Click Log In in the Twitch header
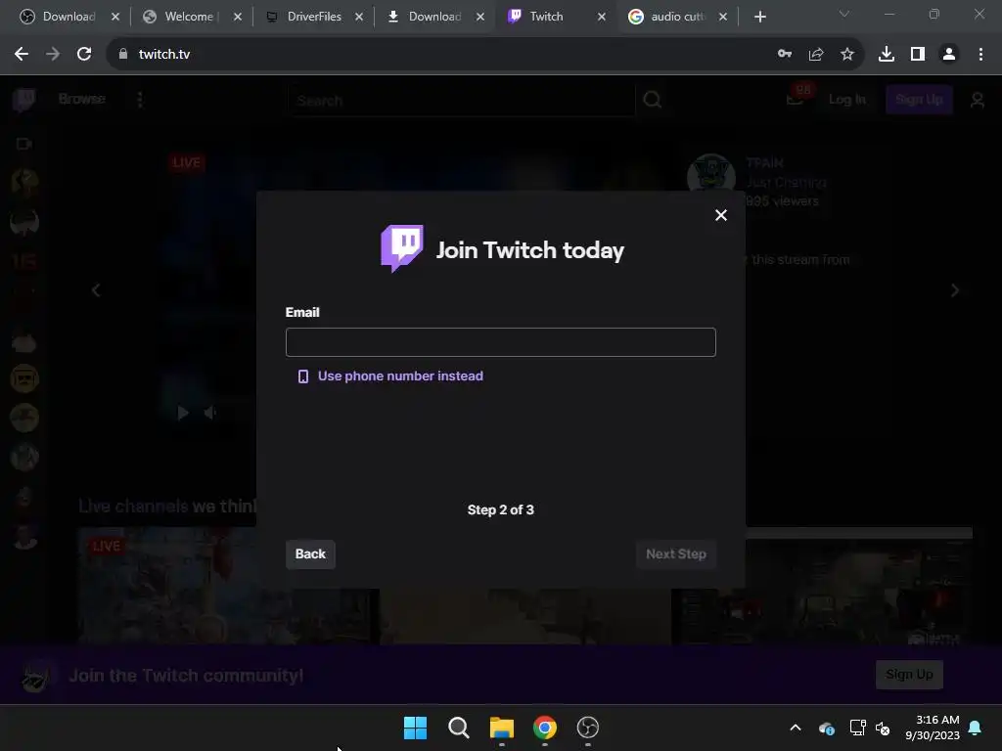The height and width of the screenshot is (751, 1002). pos(846,99)
